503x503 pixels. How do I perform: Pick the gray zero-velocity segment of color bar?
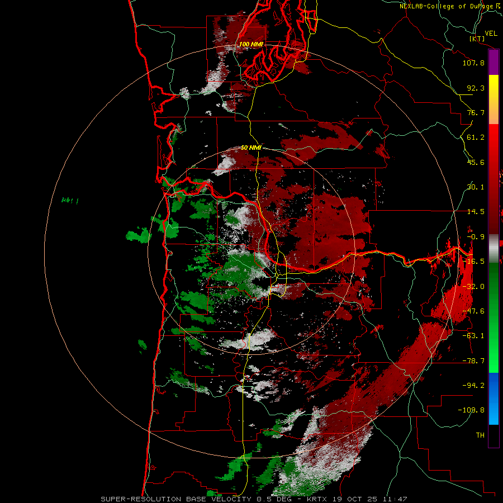pos(493,249)
